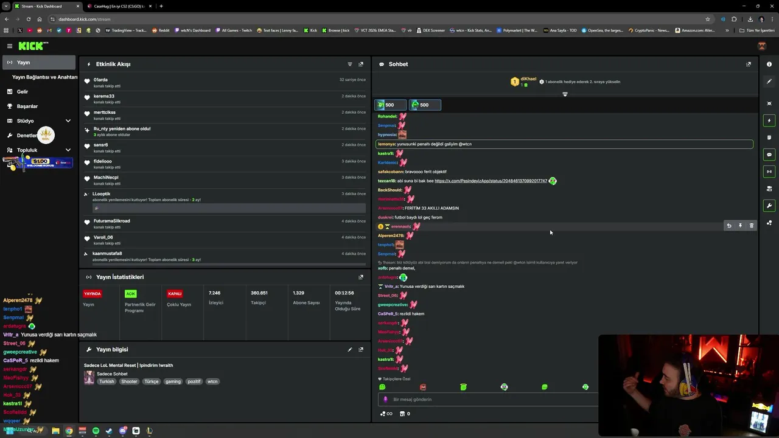Select the first green emote in quick emote row

[382, 387]
